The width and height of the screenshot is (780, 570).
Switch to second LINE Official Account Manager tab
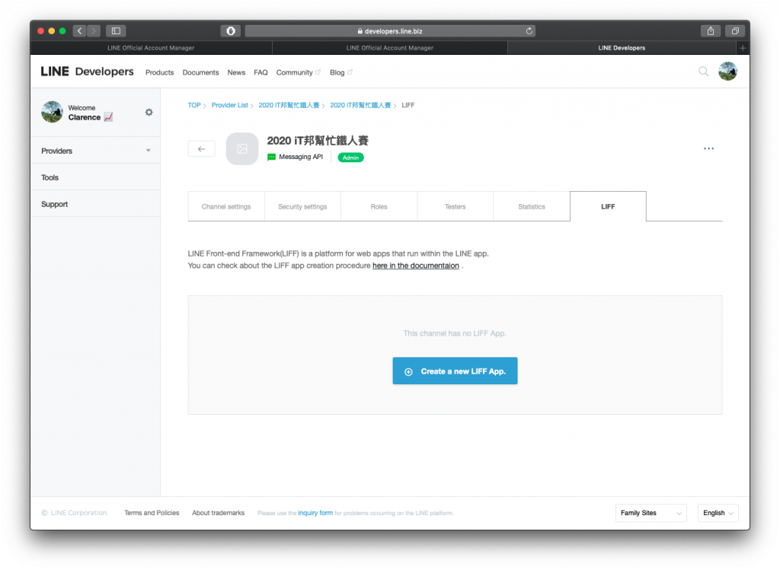(x=389, y=48)
